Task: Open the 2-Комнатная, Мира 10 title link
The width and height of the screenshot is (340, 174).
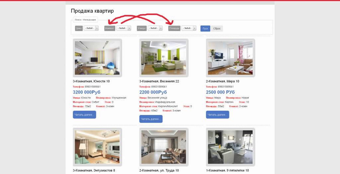Action: [x=222, y=82]
